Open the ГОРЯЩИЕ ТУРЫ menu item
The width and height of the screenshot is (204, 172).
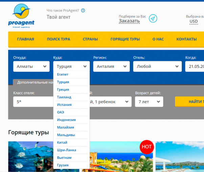(125, 39)
